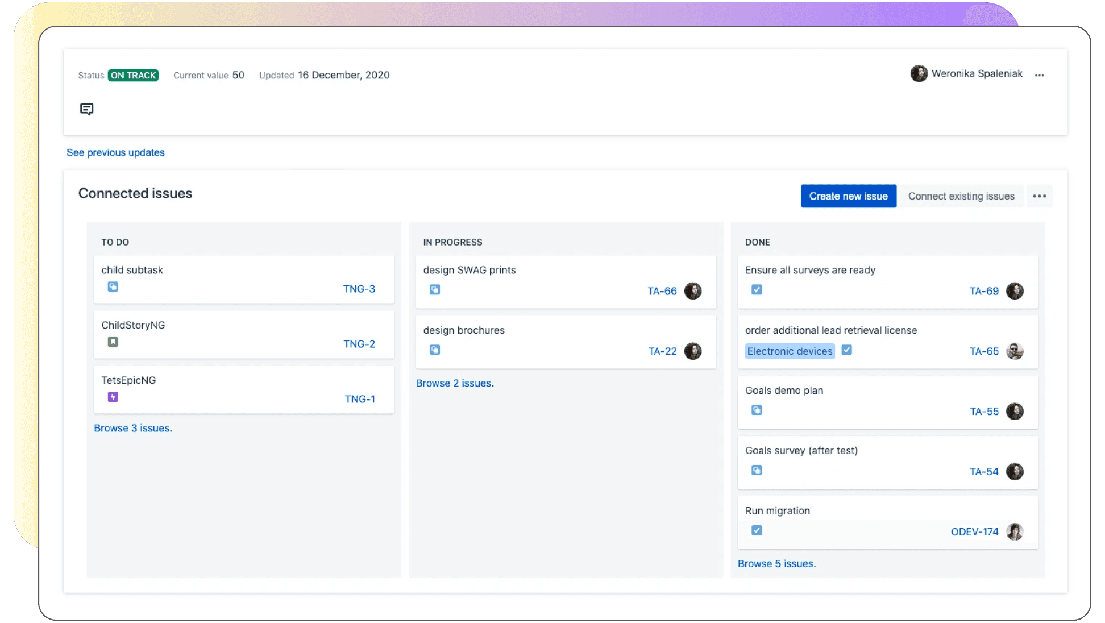This screenshot has width=1105, height=623.
Task: Click Create new issue button
Action: pos(848,196)
